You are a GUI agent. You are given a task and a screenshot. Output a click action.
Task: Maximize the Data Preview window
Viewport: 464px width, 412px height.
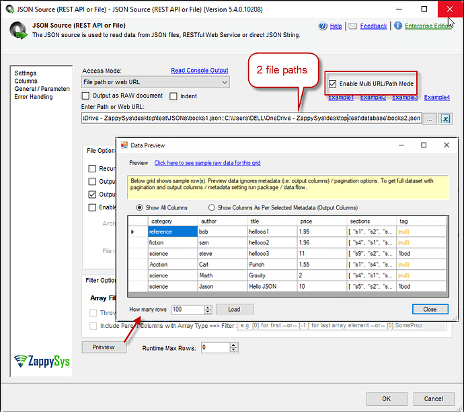pos(424,145)
